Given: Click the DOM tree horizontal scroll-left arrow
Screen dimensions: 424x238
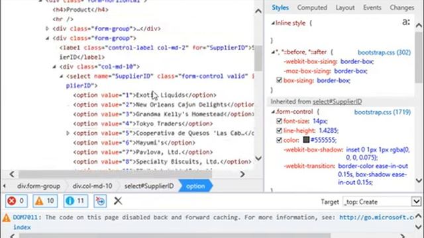Looking at the screenshot, I should tap(12, 175).
